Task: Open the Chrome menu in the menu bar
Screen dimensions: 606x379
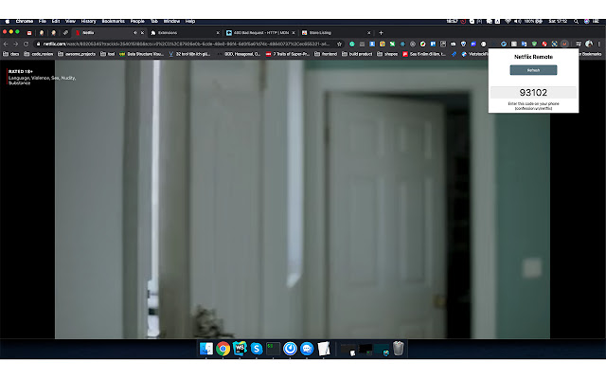Action: tap(25, 21)
